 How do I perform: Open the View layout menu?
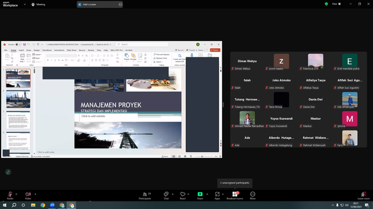(336, 4)
